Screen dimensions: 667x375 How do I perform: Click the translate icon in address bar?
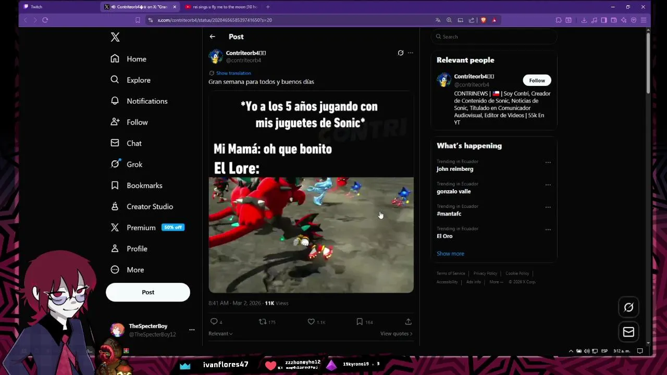click(x=438, y=20)
